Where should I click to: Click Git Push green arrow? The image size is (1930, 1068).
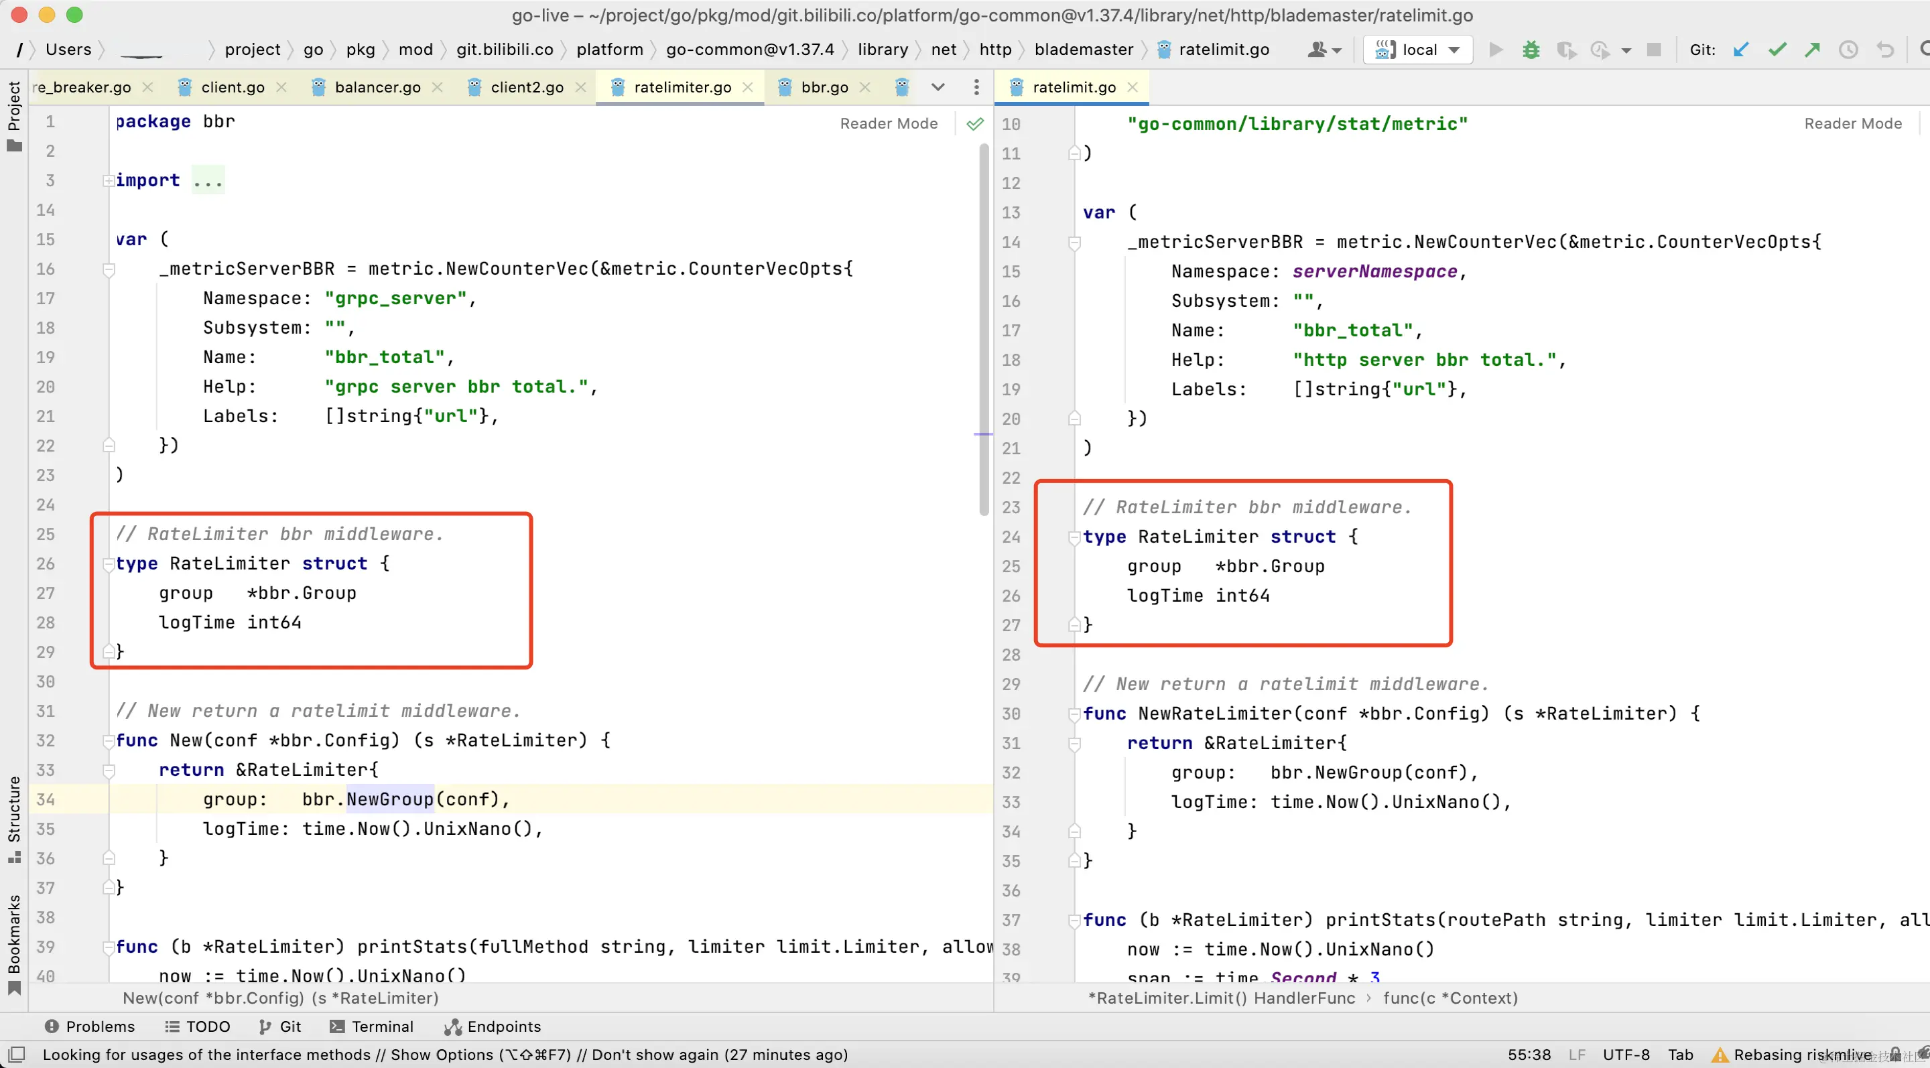(x=1812, y=50)
